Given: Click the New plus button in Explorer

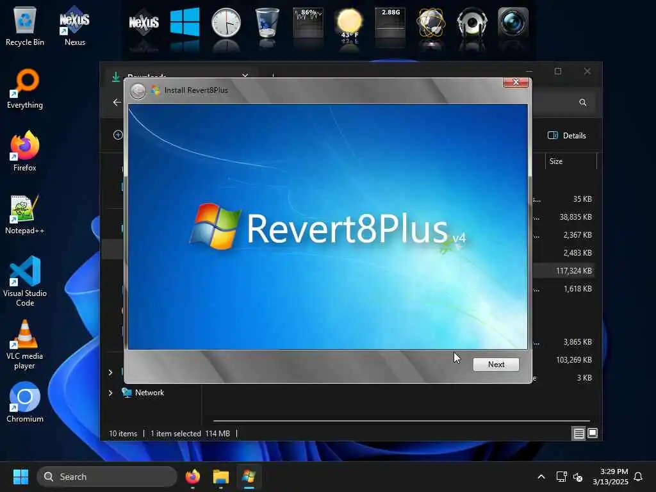Looking at the screenshot, I should coord(118,135).
